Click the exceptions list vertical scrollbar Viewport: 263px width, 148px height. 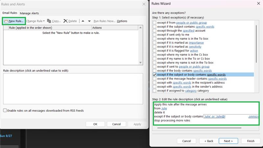coord(256,44)
